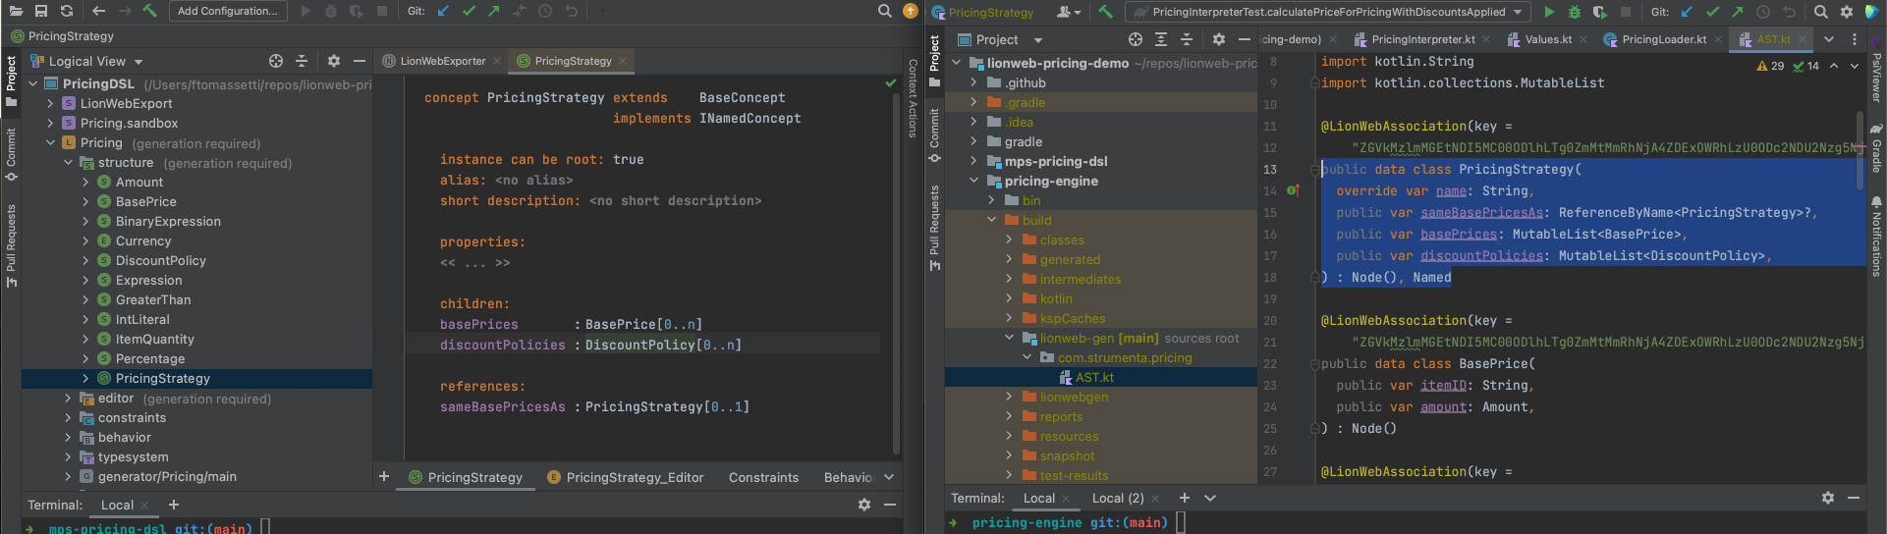Select opened file in IntelliJ Project panel
Image resolution: width=1887 pixels, height=534 pixels.
coord(1136,39)
